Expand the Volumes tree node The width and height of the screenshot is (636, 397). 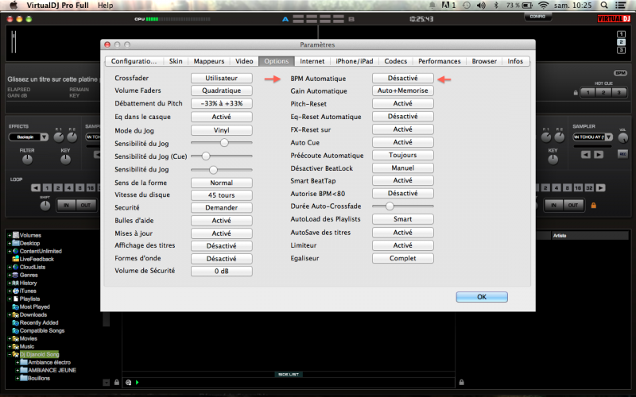coord(9,235)
